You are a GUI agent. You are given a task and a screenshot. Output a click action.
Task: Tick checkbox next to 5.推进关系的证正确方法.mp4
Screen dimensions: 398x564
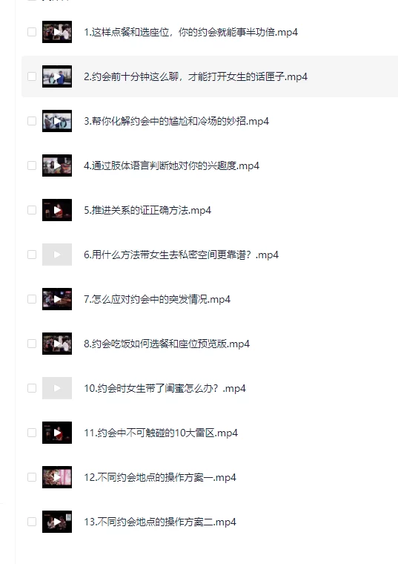pyautogui.click(x=32, y=210)
